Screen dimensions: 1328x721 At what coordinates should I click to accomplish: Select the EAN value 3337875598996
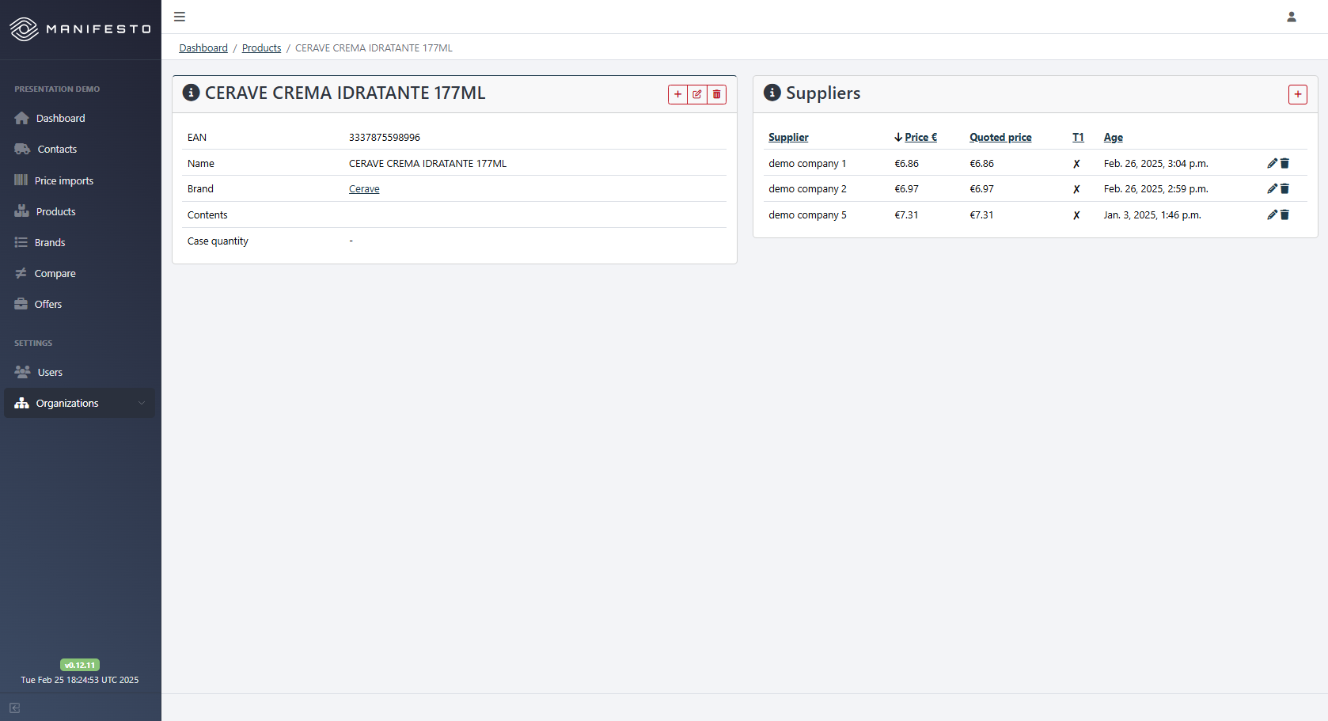[385, 137]
